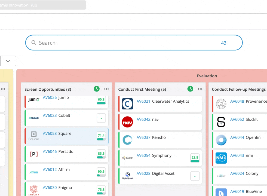The image size is (267, 196).
Task: Open the AV6012 Affirm link
Action: (50, 170)
